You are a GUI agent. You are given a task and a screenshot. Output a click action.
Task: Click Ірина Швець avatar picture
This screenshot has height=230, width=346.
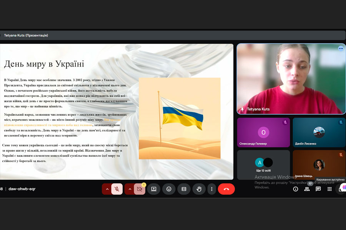tap(319, 165)
